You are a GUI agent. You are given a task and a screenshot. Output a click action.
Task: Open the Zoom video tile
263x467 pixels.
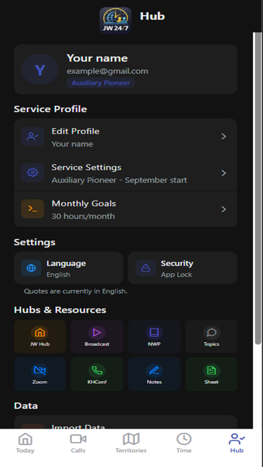(40, 374)
